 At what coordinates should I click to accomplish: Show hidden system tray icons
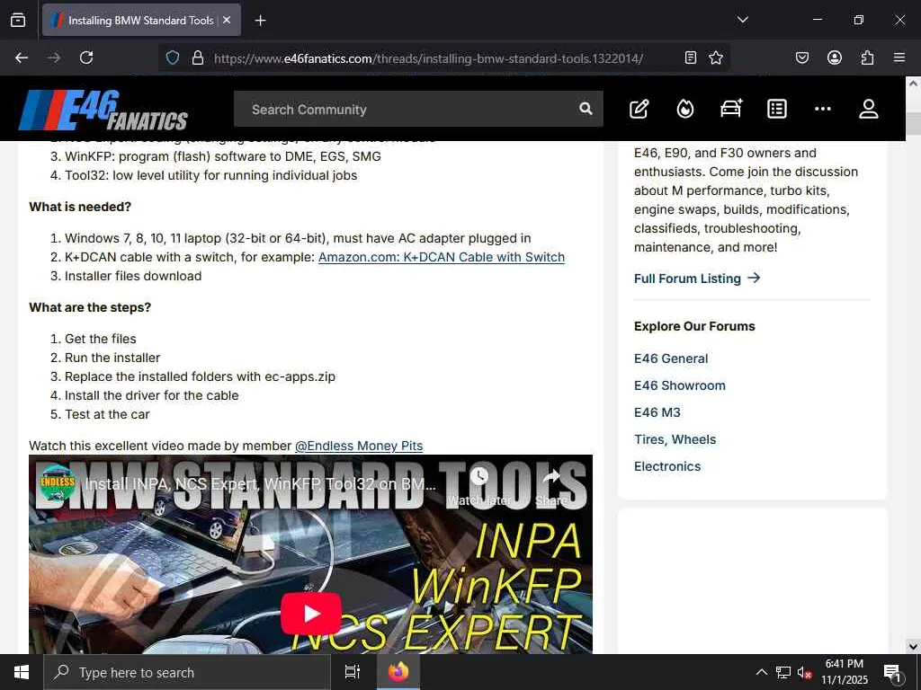tap(761, 672)
